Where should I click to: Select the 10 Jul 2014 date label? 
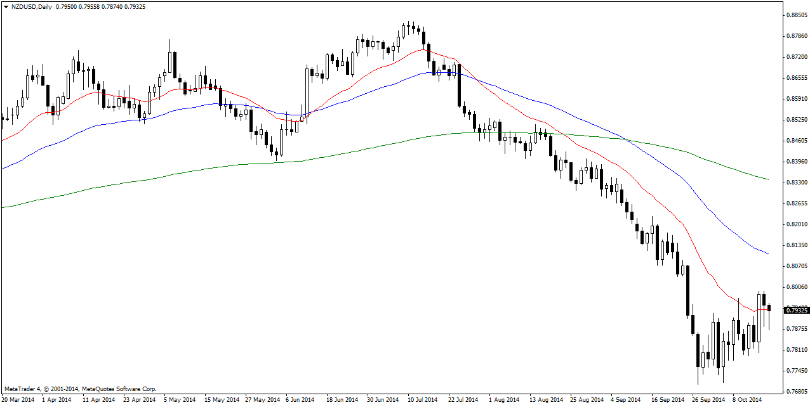pos(423,400)
